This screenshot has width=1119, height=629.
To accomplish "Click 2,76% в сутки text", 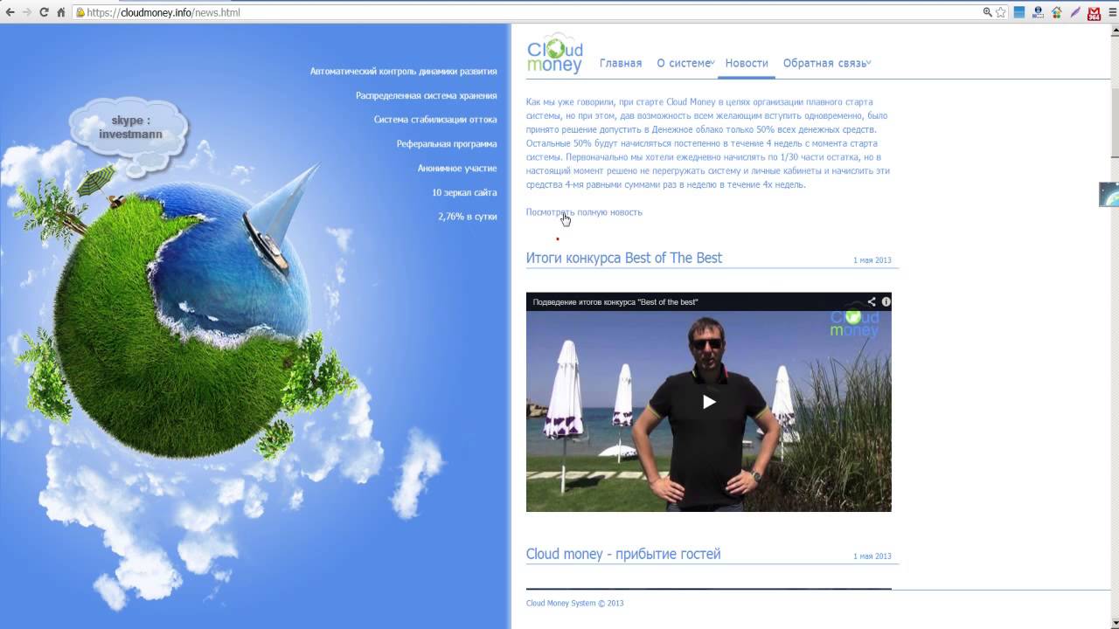I will 468,217.
